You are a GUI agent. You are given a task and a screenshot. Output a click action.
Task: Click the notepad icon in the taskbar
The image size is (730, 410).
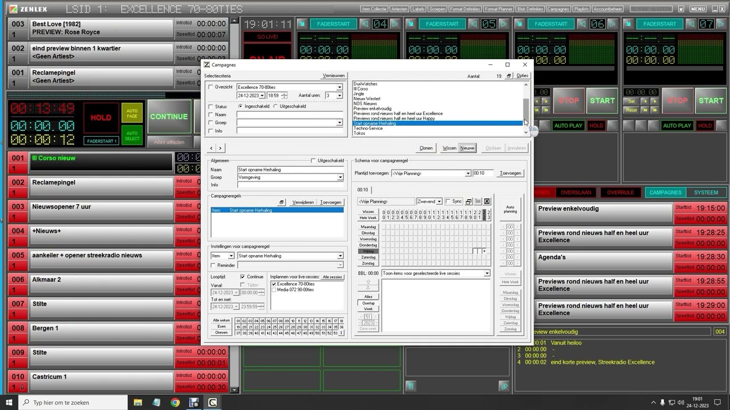coord(156,403)
